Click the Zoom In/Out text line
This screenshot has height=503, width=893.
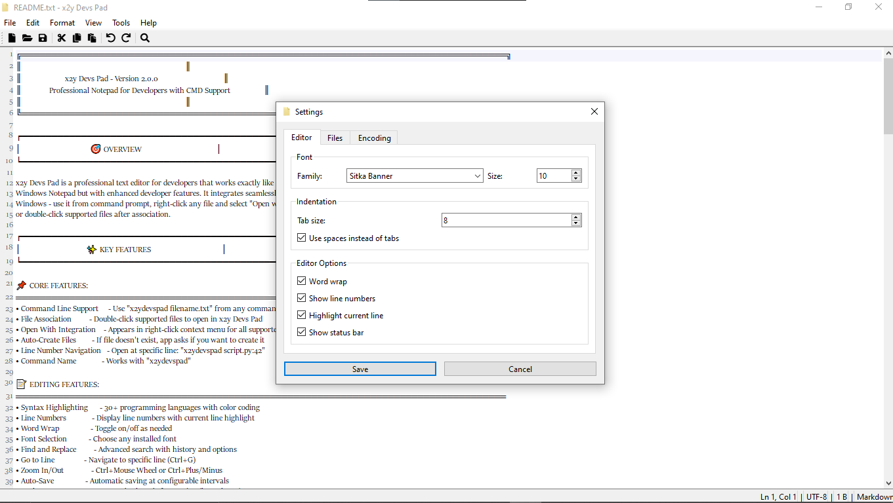[x=119, y=470]
